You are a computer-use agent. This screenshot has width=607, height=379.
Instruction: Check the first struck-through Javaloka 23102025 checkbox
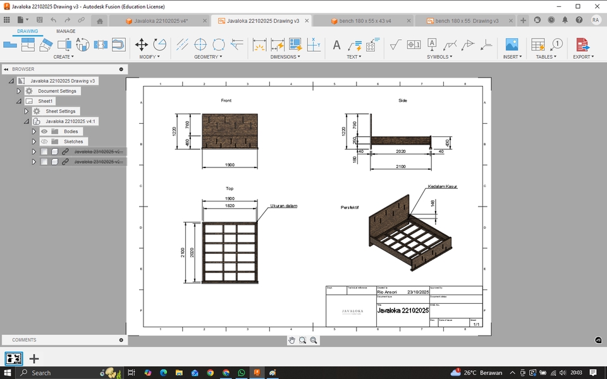(x=44, y=152)
